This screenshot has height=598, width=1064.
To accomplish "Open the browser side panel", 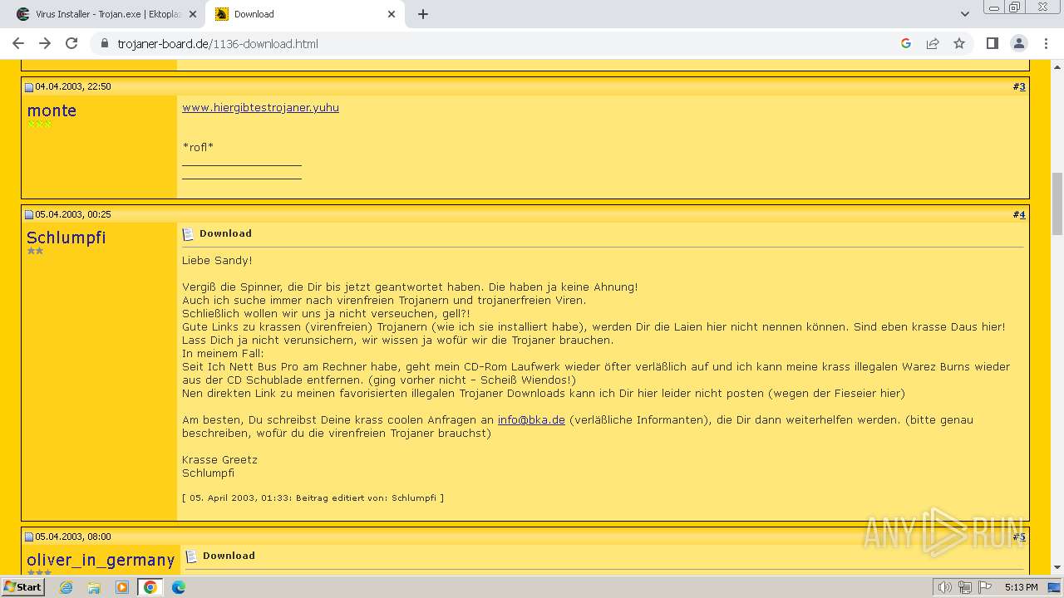I will click(x=992, y=43).
